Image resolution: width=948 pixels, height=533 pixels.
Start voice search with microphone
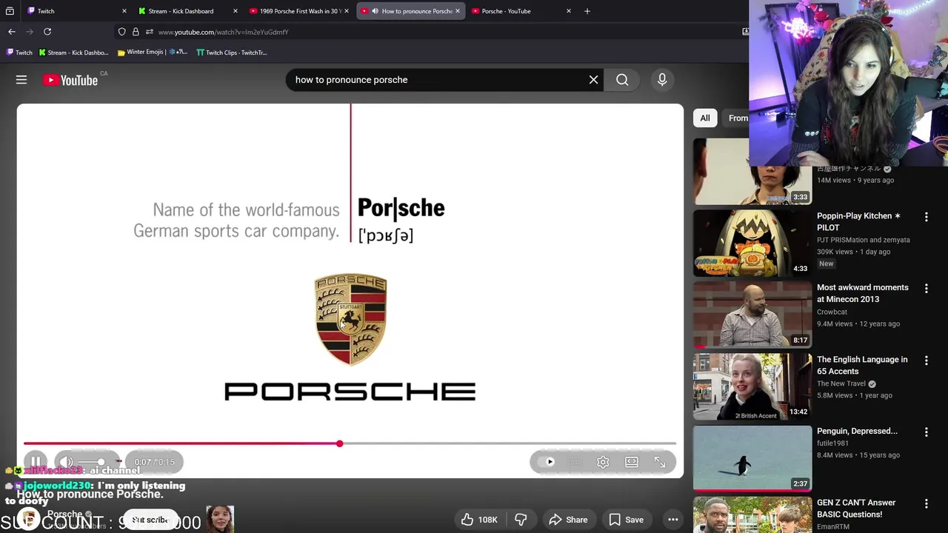(x=662, y=80)
